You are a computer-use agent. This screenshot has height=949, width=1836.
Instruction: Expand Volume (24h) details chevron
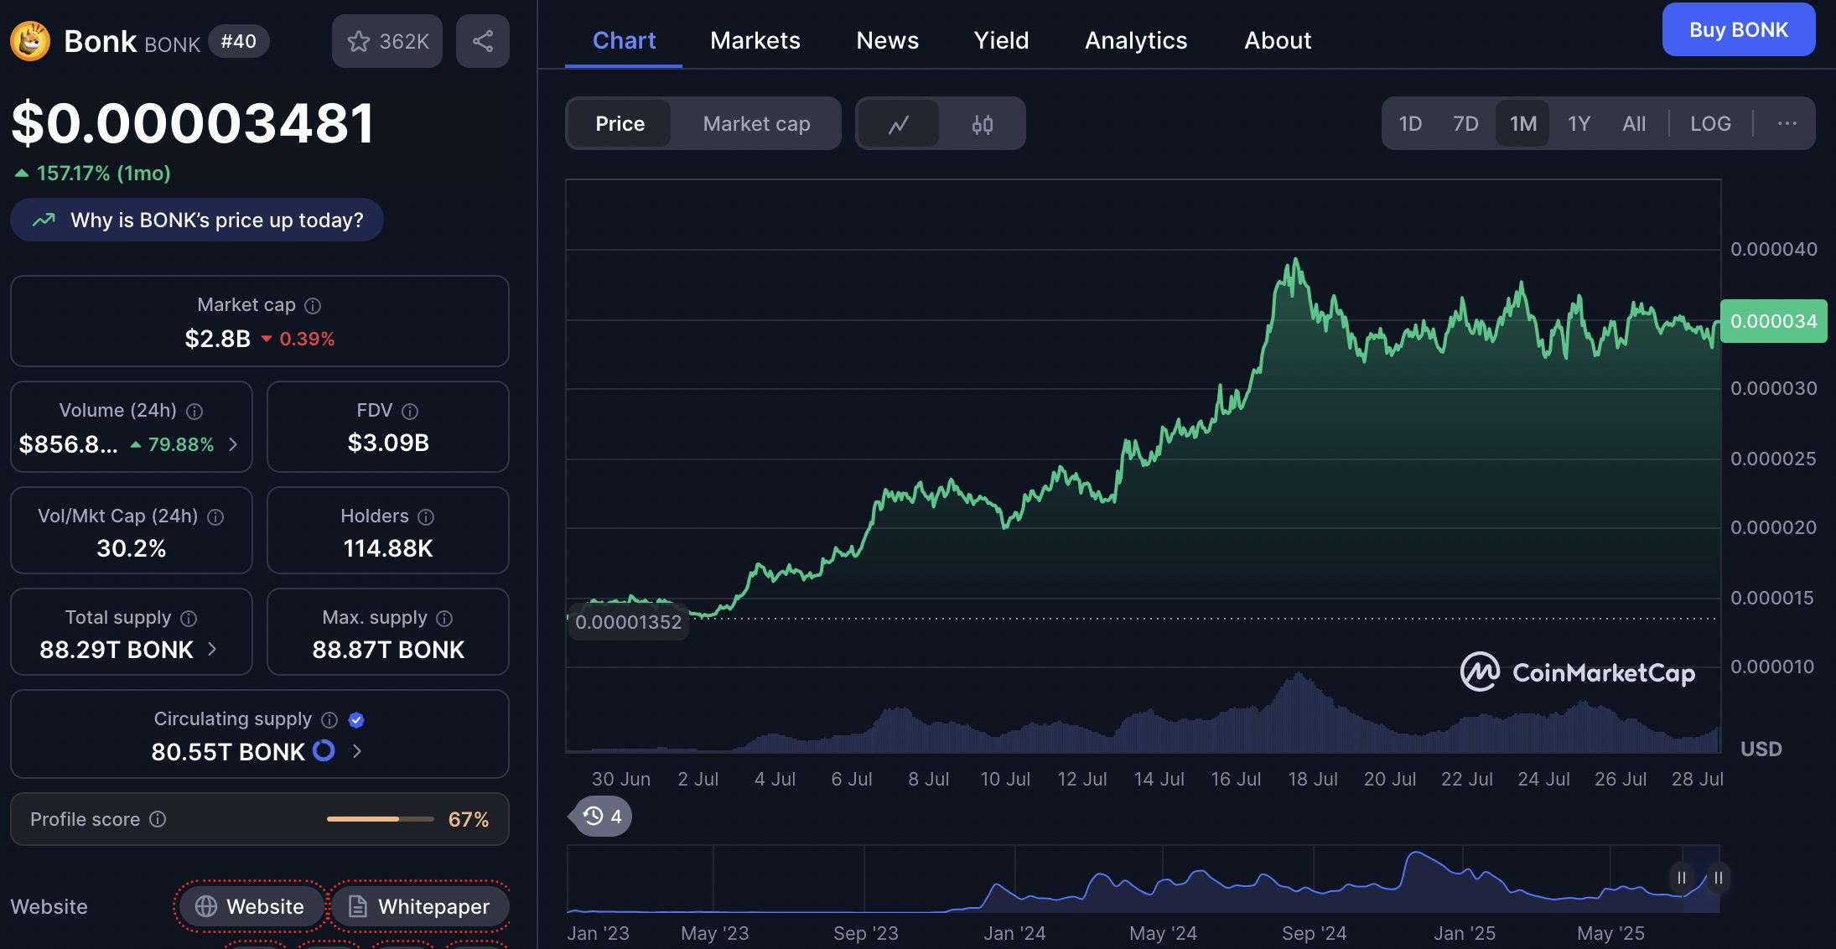coord(233,444)
